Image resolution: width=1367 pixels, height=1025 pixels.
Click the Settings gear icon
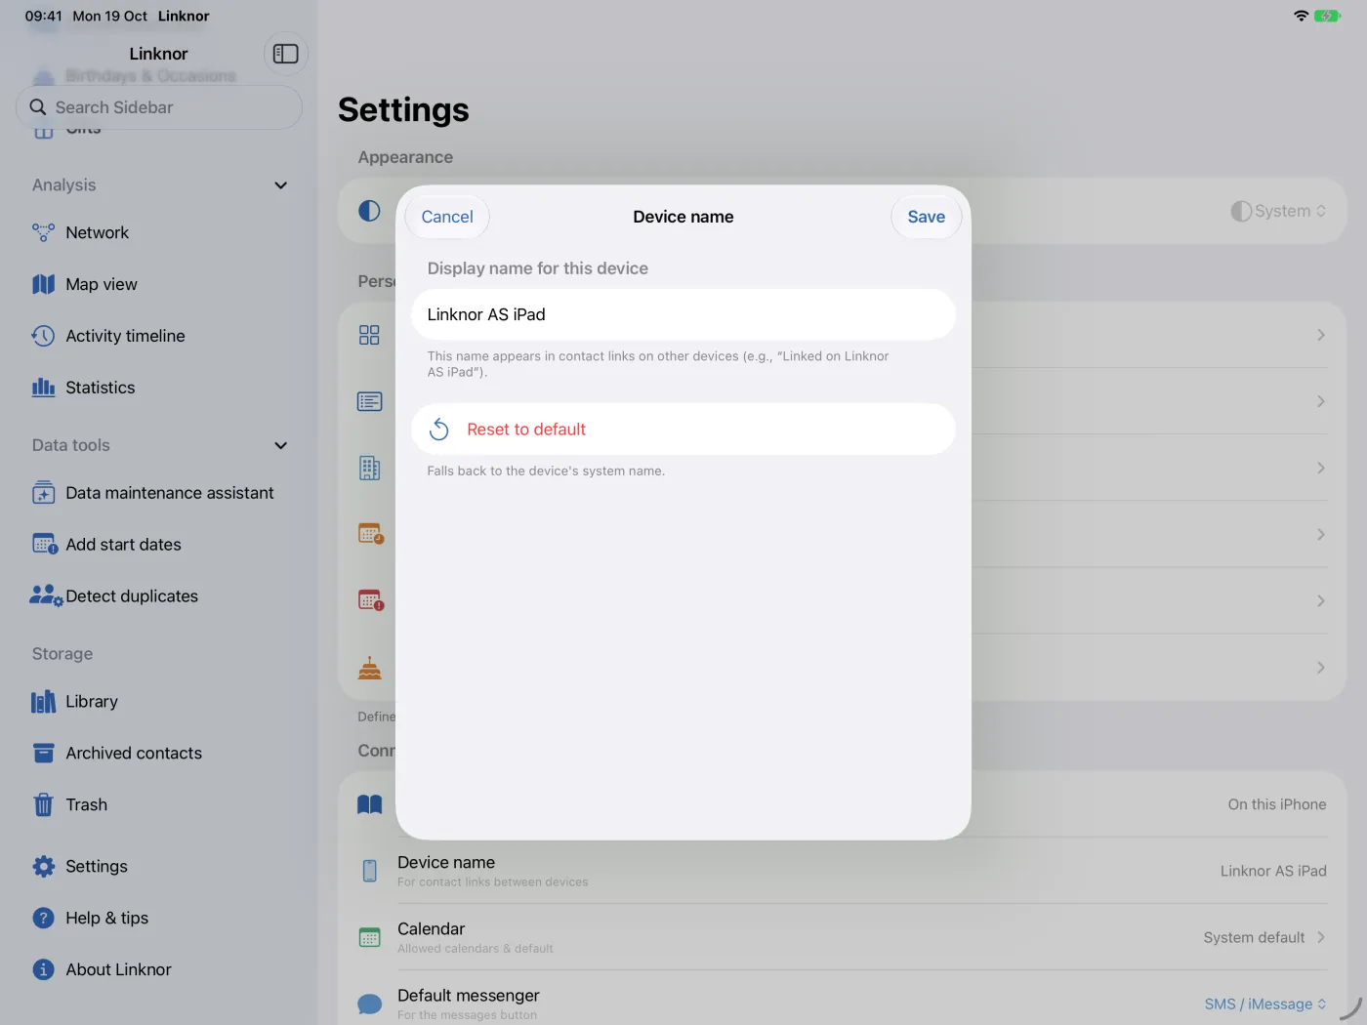pos(43,866)
